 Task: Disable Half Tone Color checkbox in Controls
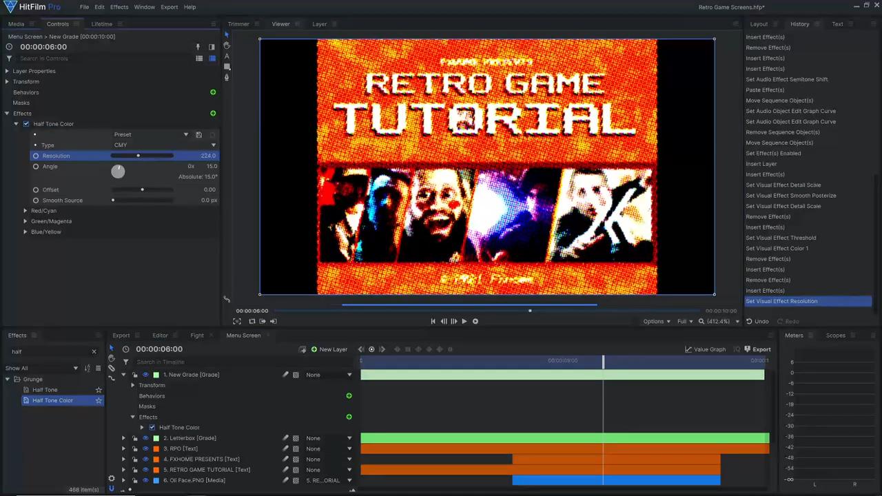[x=26, y=124]
